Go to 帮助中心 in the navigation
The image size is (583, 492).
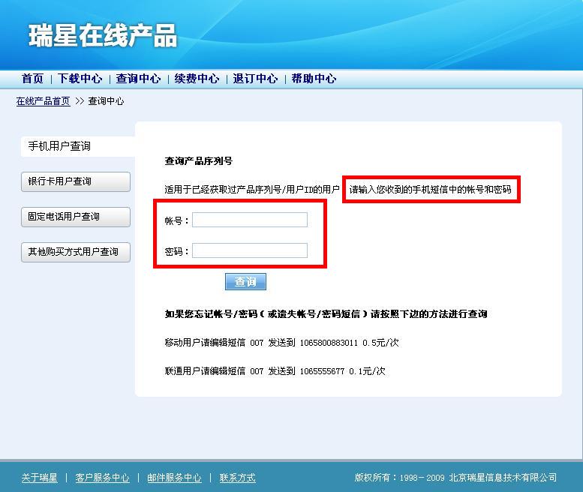314,79
